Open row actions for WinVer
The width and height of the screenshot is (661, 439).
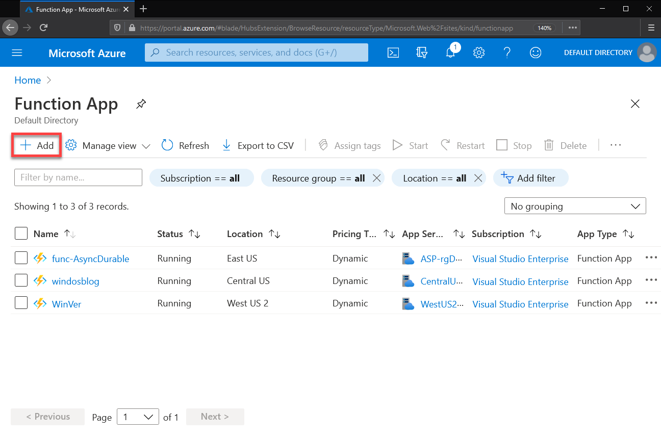[651, 302]
